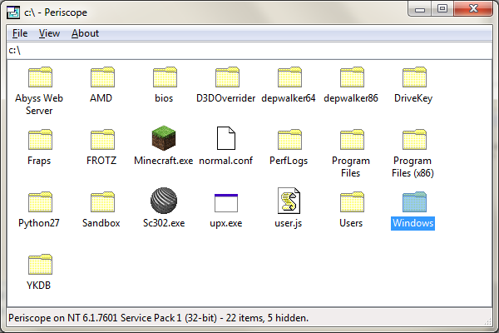Viewport: 499px width, 333px height.
Task: Maximize the Periscope window
Action: tap(442, 9)
